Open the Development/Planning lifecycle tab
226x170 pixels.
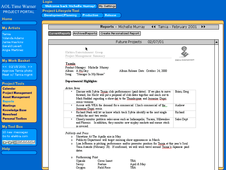tap(60, 15)
